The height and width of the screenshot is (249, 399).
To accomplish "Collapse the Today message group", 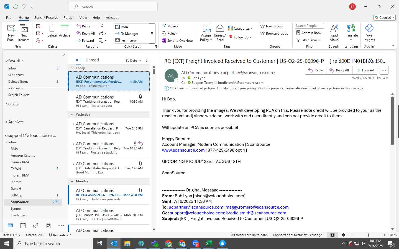I will point(72,68).
